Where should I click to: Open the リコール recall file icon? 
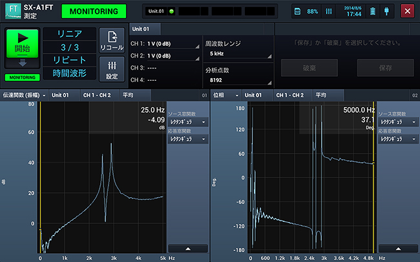(112, 41)
